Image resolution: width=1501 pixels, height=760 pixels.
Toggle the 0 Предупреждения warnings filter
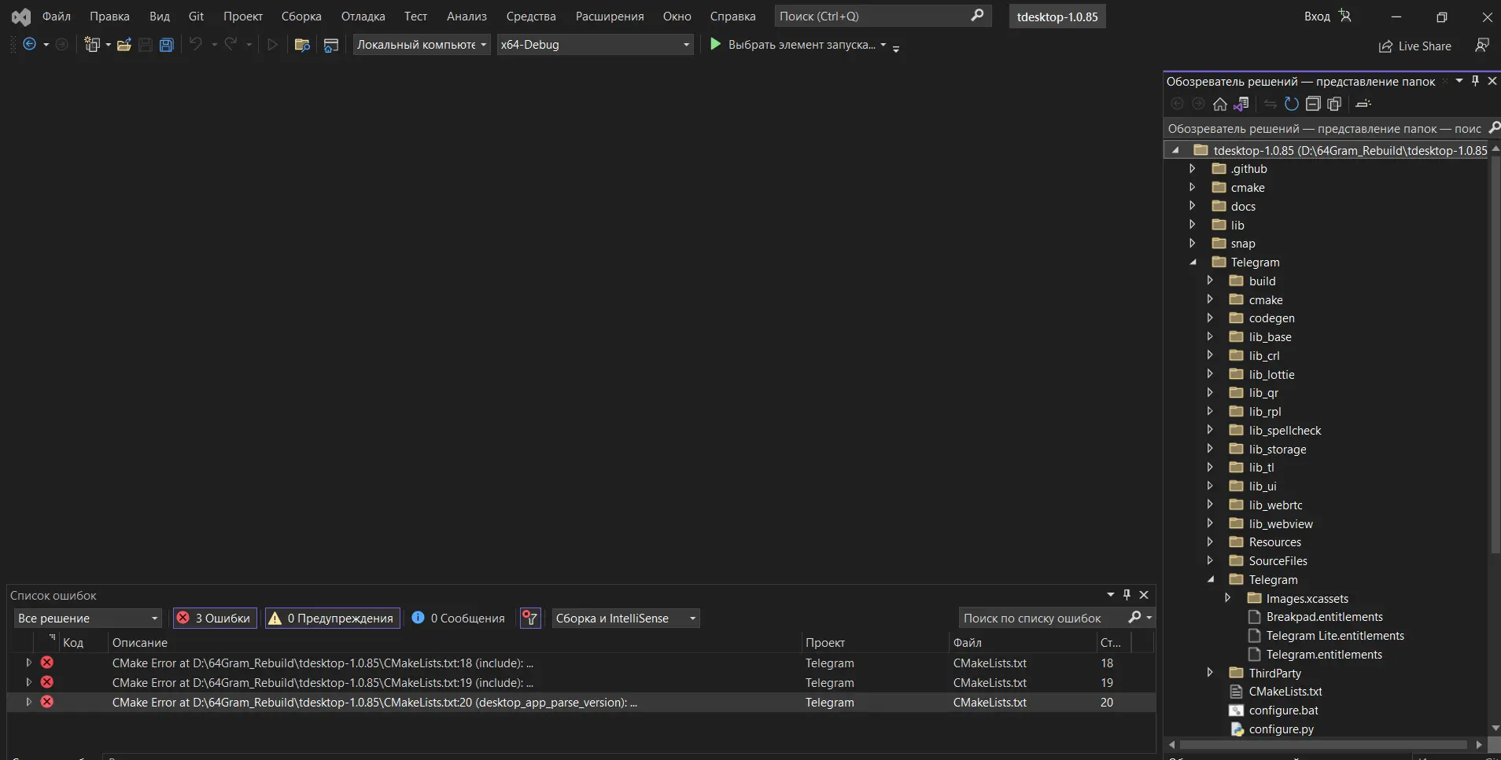coord(332,618)
